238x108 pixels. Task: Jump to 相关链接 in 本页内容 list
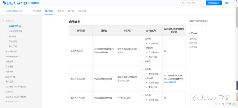[193, 47]
